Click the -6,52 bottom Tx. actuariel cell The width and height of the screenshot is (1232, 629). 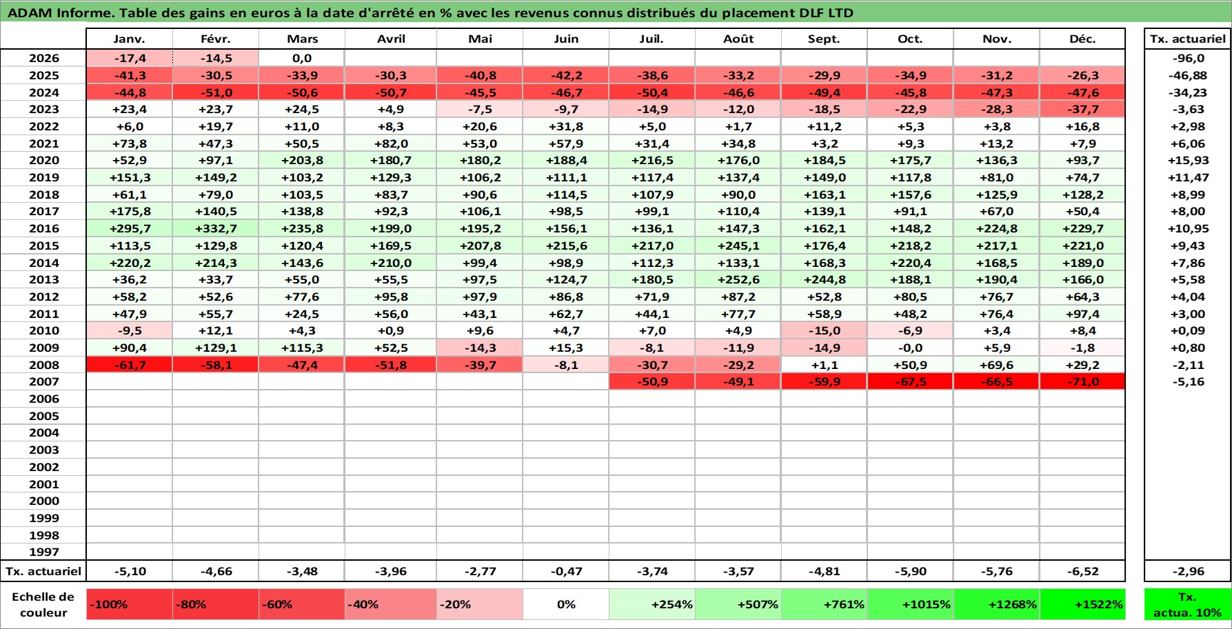(1082, 571)
